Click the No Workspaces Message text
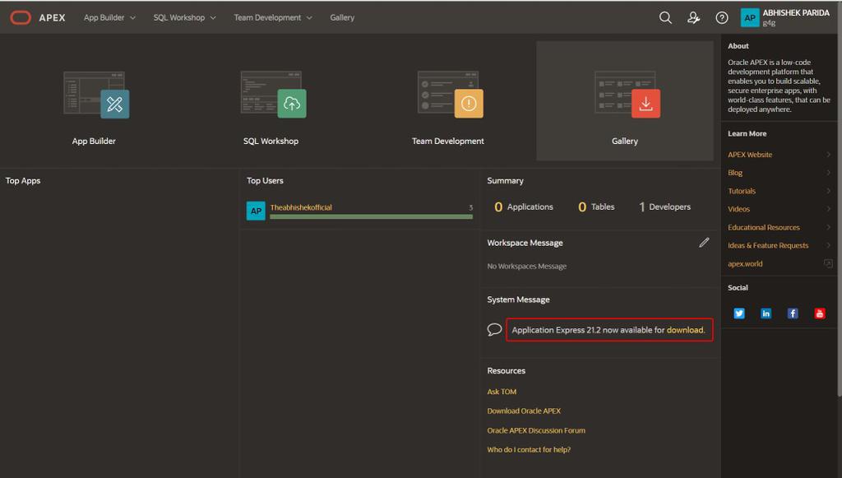The width and height of the screenshot is (842, 478). (x=527, y=266)
